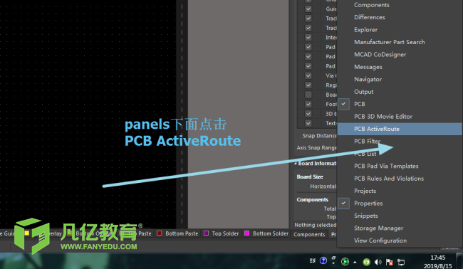Screen dimensions: 463x269
Task: Click the 'Total' label under Components
Action: [330, 209]
